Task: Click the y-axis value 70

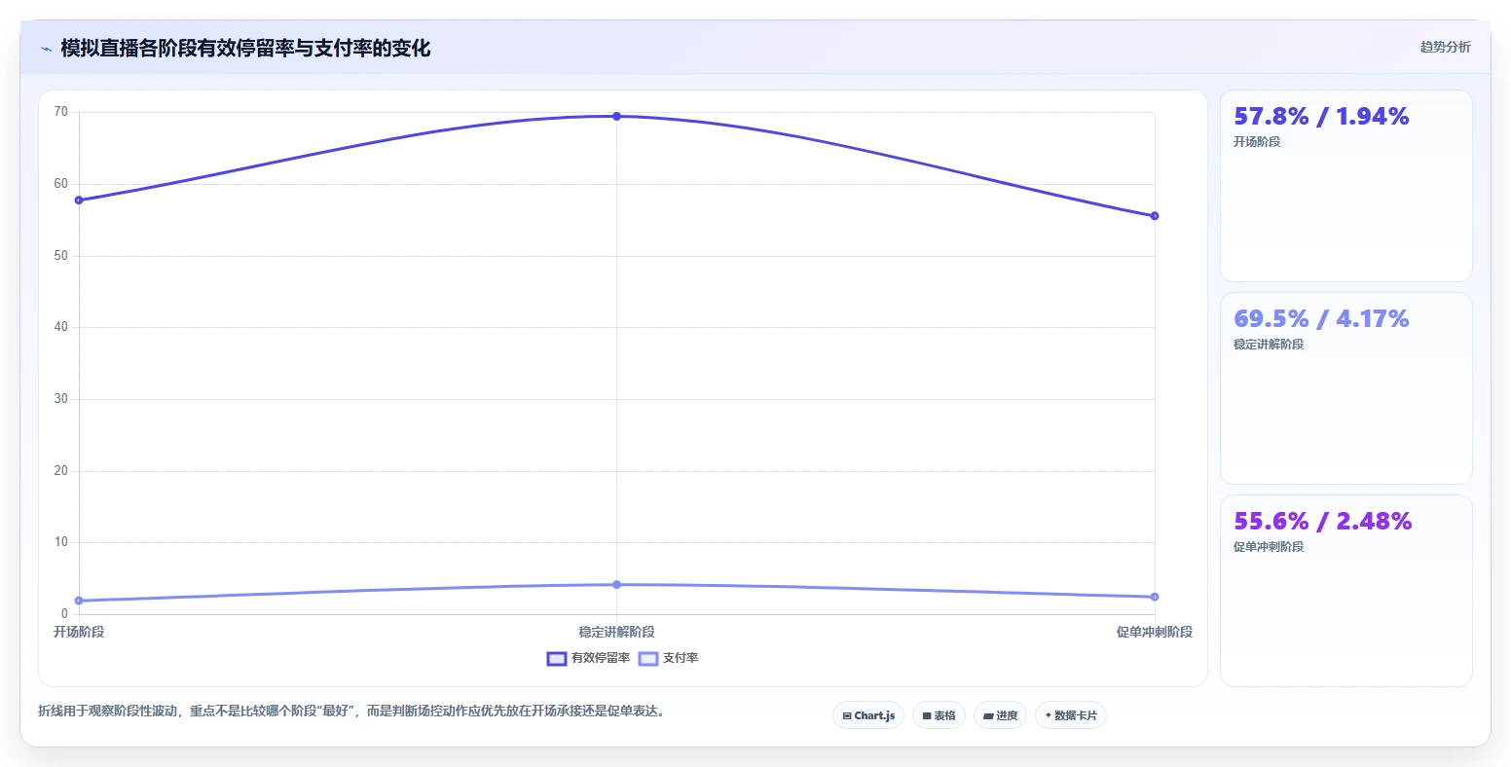Action: [61, 112]
